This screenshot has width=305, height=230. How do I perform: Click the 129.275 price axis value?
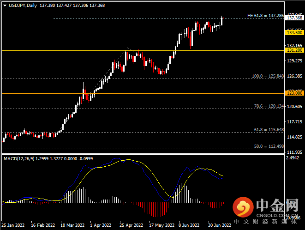tap(295, 61)
